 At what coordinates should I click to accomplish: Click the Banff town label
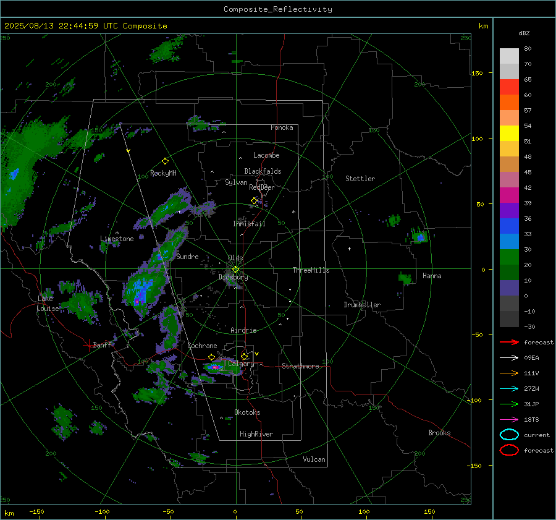click(102, 344)
